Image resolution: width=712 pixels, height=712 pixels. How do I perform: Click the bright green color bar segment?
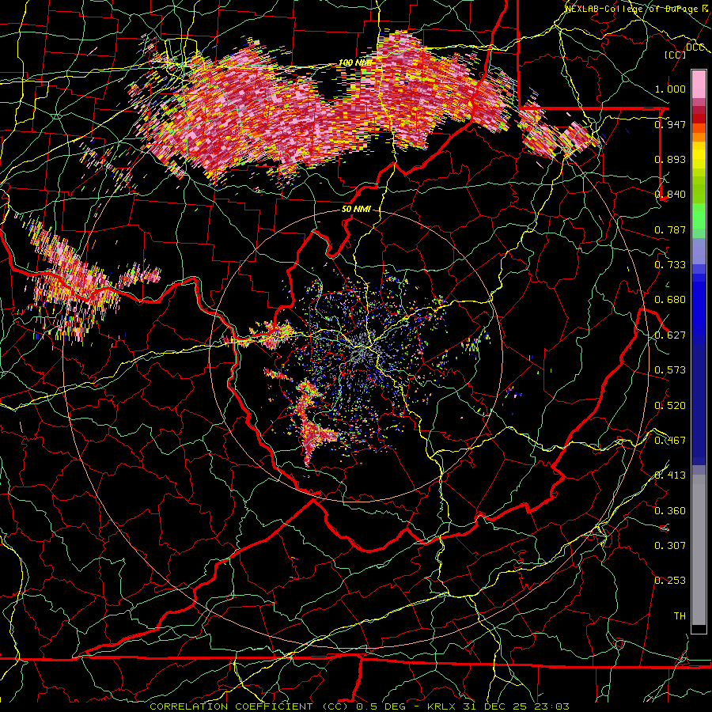[x=699, y=216]
